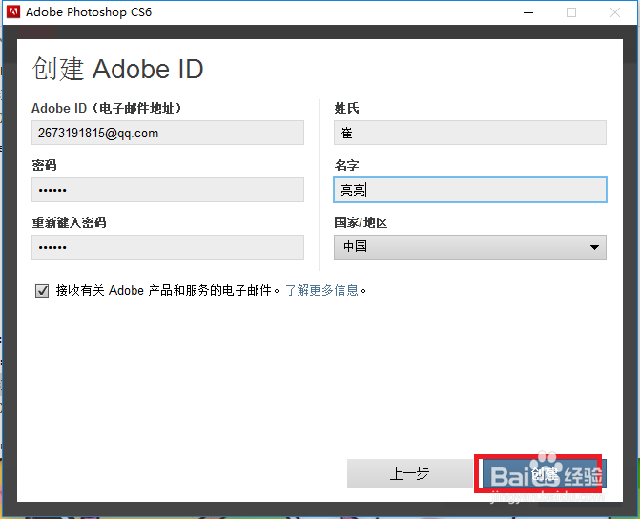Uncheck the receive Adobe emails checkbox
Screen dimensions: 640x519
point(42,291)
